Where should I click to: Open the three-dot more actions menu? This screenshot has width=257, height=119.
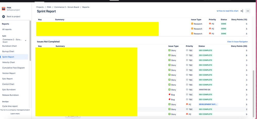(248, 11)
